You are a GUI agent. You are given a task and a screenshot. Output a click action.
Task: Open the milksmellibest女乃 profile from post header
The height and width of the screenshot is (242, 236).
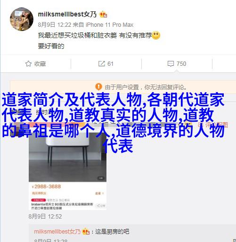point(67,15)
